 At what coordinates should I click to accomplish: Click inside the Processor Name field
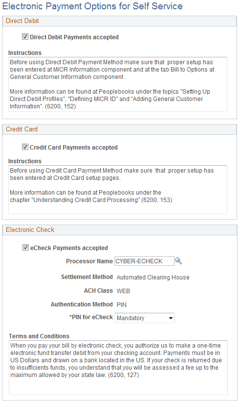click(x=144, y=261)
